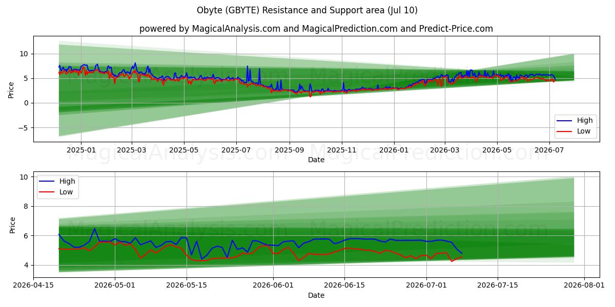Click the chart title 'Obyte (GBYTE) Resistance and Support area (Jul 10)'
The height and width of the screenshot is (307, 615).
coord(307,10)
